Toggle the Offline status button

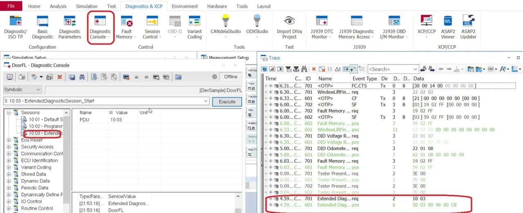pos(230,77)
